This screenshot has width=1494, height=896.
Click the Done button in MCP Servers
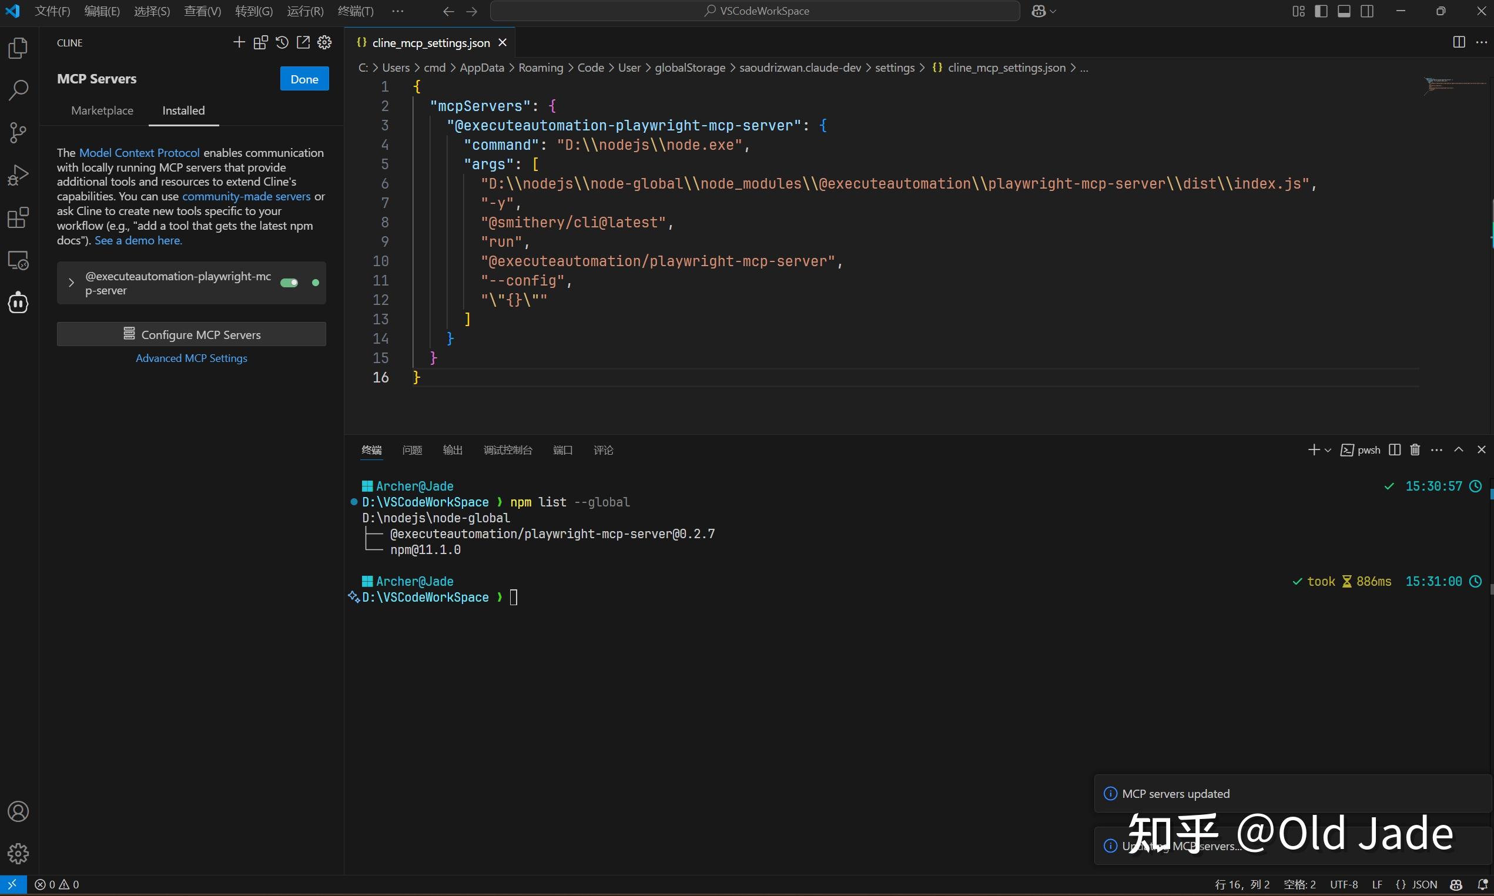click(304, 79)
